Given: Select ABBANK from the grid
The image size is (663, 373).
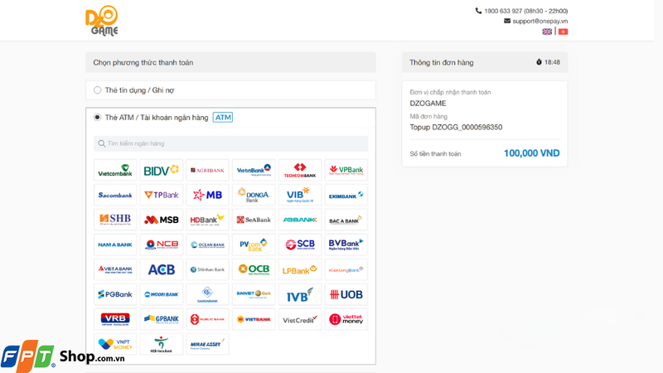Looking at the screenshot, I should 300,220.
